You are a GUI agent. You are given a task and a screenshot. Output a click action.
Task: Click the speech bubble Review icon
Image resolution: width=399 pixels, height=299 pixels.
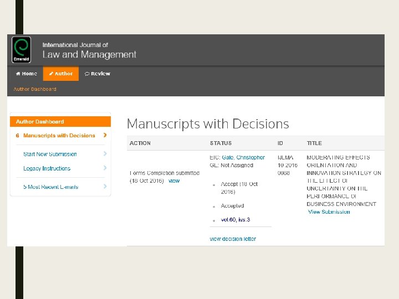(x=87, y=74)
